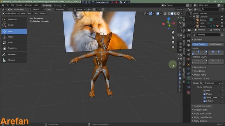Open View Layer properties tab icon

(x=188, y=50)
